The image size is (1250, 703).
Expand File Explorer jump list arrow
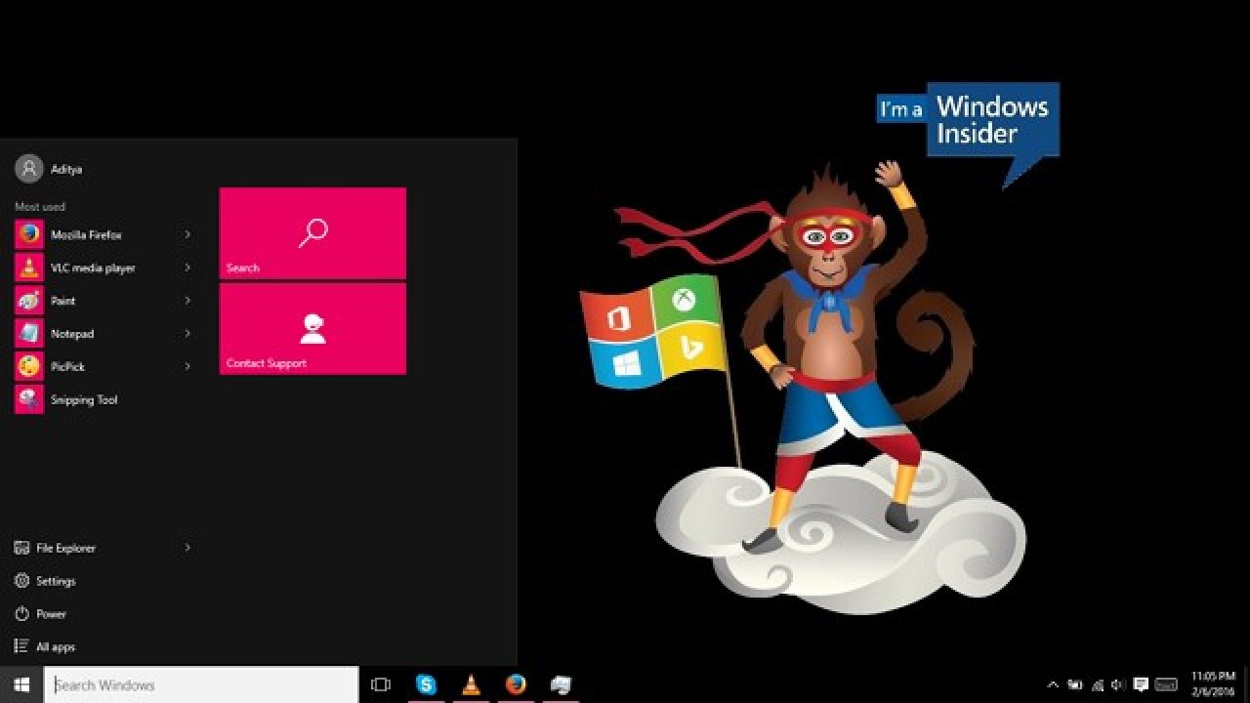pyautogui.click(x=187, y=548)
